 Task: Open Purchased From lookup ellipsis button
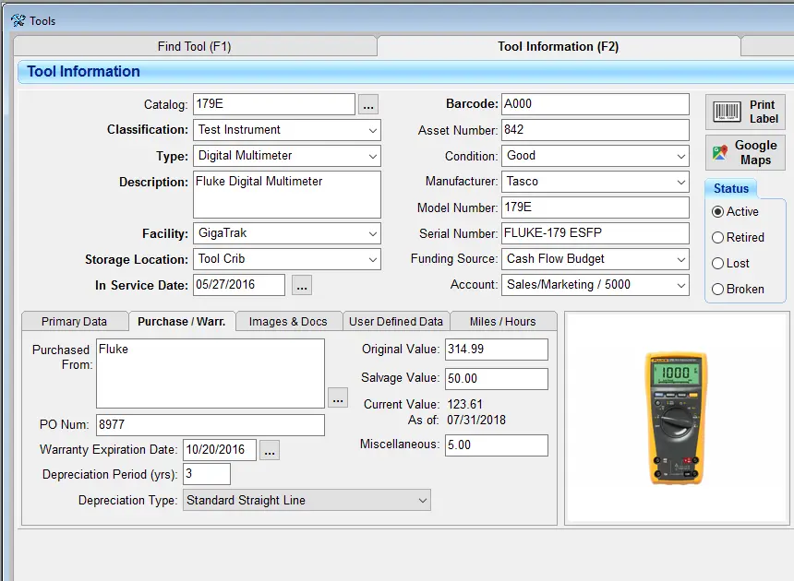(338, 398)
